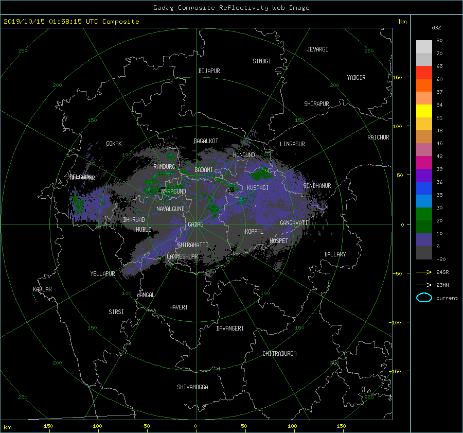Click the -150 tick on bottom axis
This screenshot has height=433, width=463.
[47, 426]
